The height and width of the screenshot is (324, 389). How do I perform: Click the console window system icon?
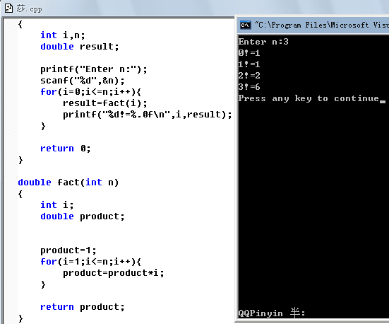point(246,25)
